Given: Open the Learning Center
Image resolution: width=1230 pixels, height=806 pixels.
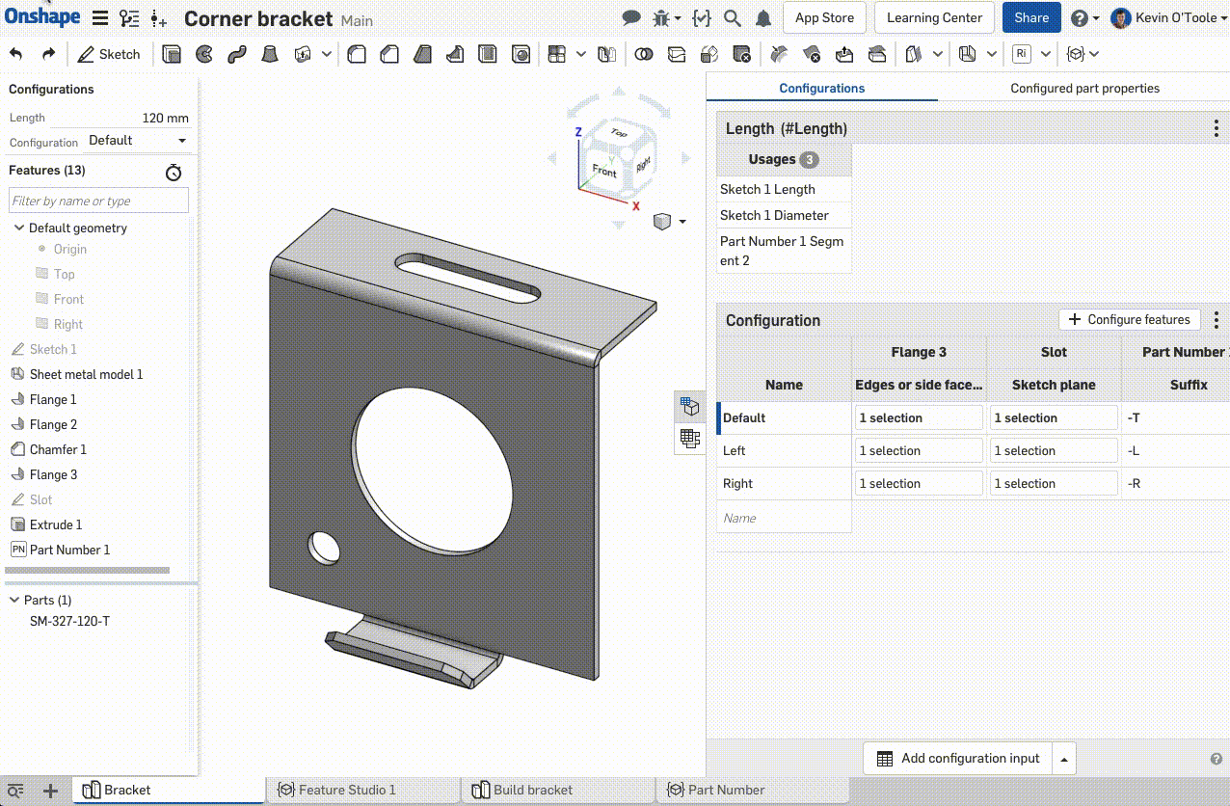Looking at the screenshot, I should point(934,17).
